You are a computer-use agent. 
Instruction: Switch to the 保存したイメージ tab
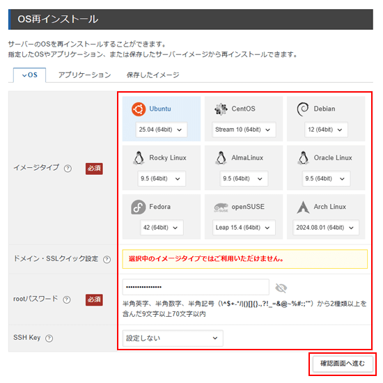(x=153, y=75)
